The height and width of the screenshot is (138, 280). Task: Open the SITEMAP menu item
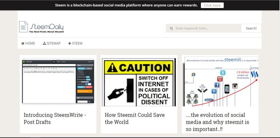(x=52, y=43)
